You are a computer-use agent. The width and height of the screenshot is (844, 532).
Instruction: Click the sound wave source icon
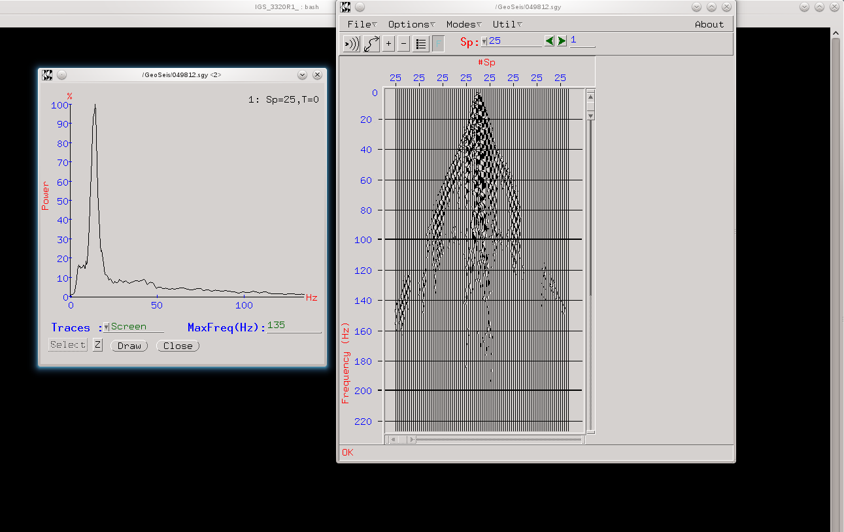(x=351, y=44)
